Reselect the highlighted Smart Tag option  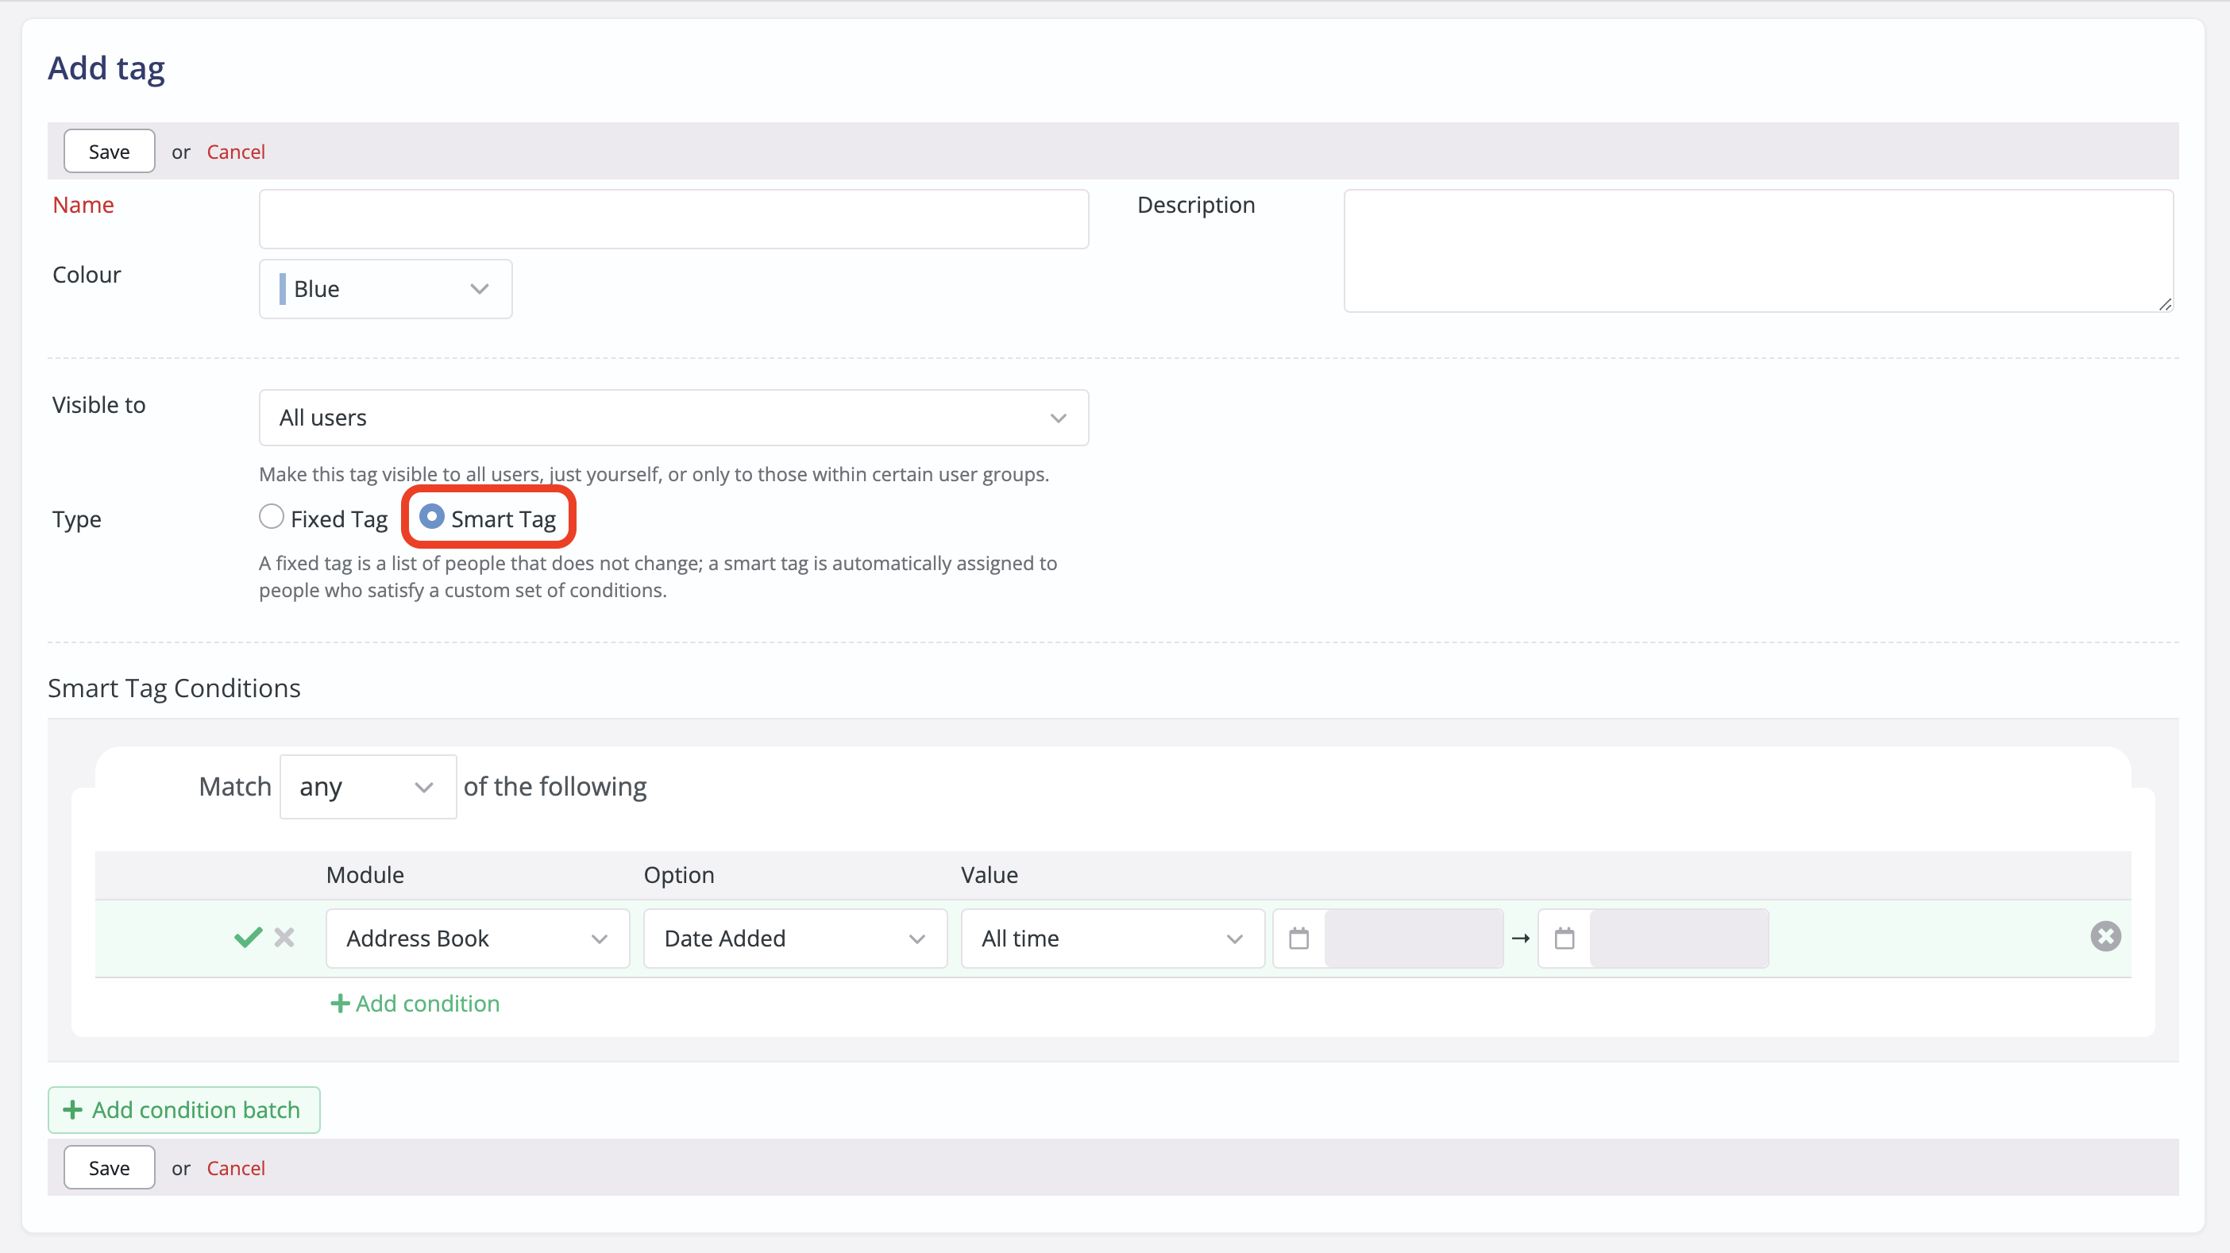click(432, 517)
